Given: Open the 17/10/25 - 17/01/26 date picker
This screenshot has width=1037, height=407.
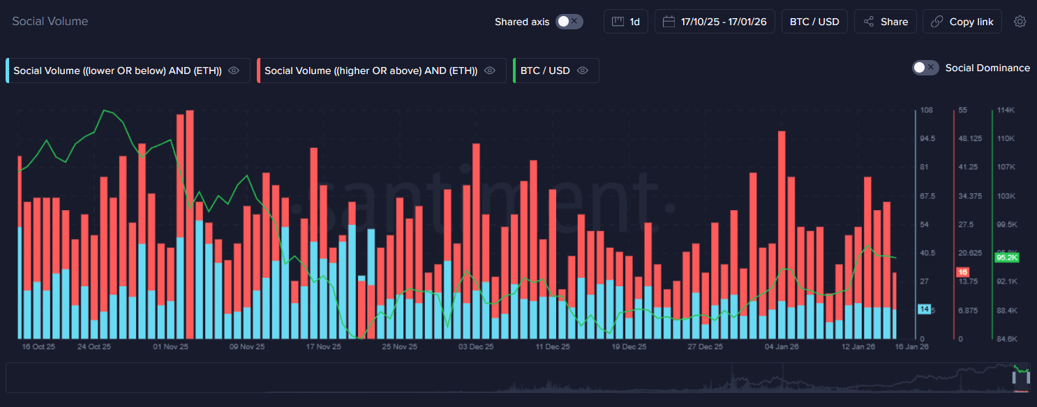Looking at the screenshot, I should point(724,22).
